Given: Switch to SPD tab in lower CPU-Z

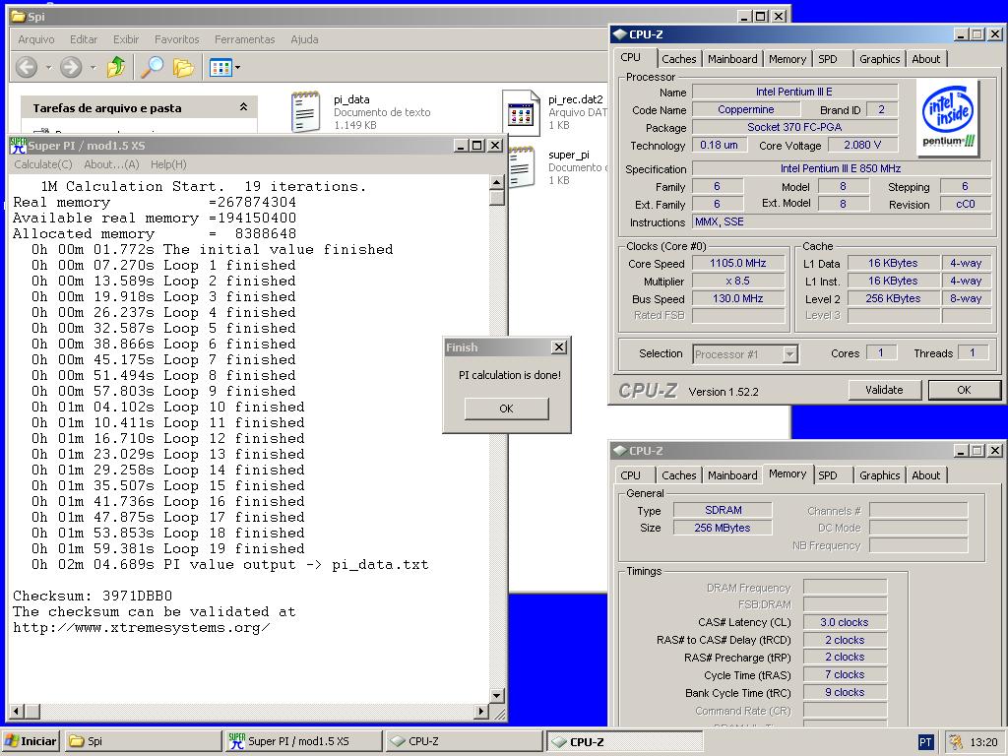Looking at the screenshot, I should pyautogui.click(x=828, y=475).
